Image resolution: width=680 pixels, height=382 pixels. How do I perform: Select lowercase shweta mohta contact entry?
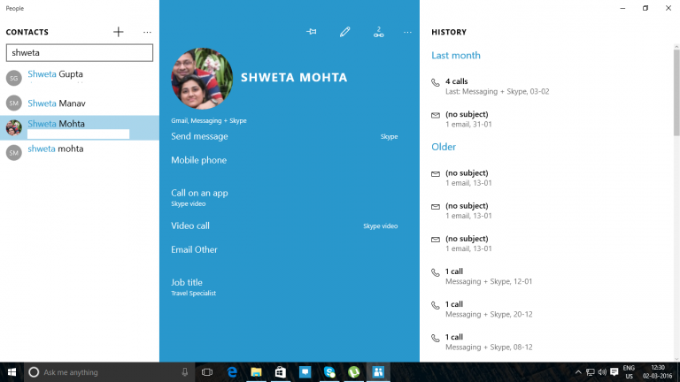[x=55, y=149]
